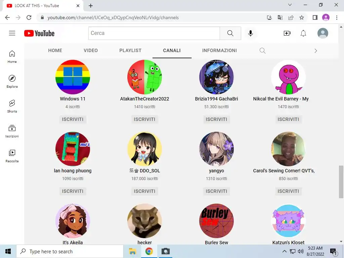Subscribe to lan hoang phuong channel

click(73, 191)
